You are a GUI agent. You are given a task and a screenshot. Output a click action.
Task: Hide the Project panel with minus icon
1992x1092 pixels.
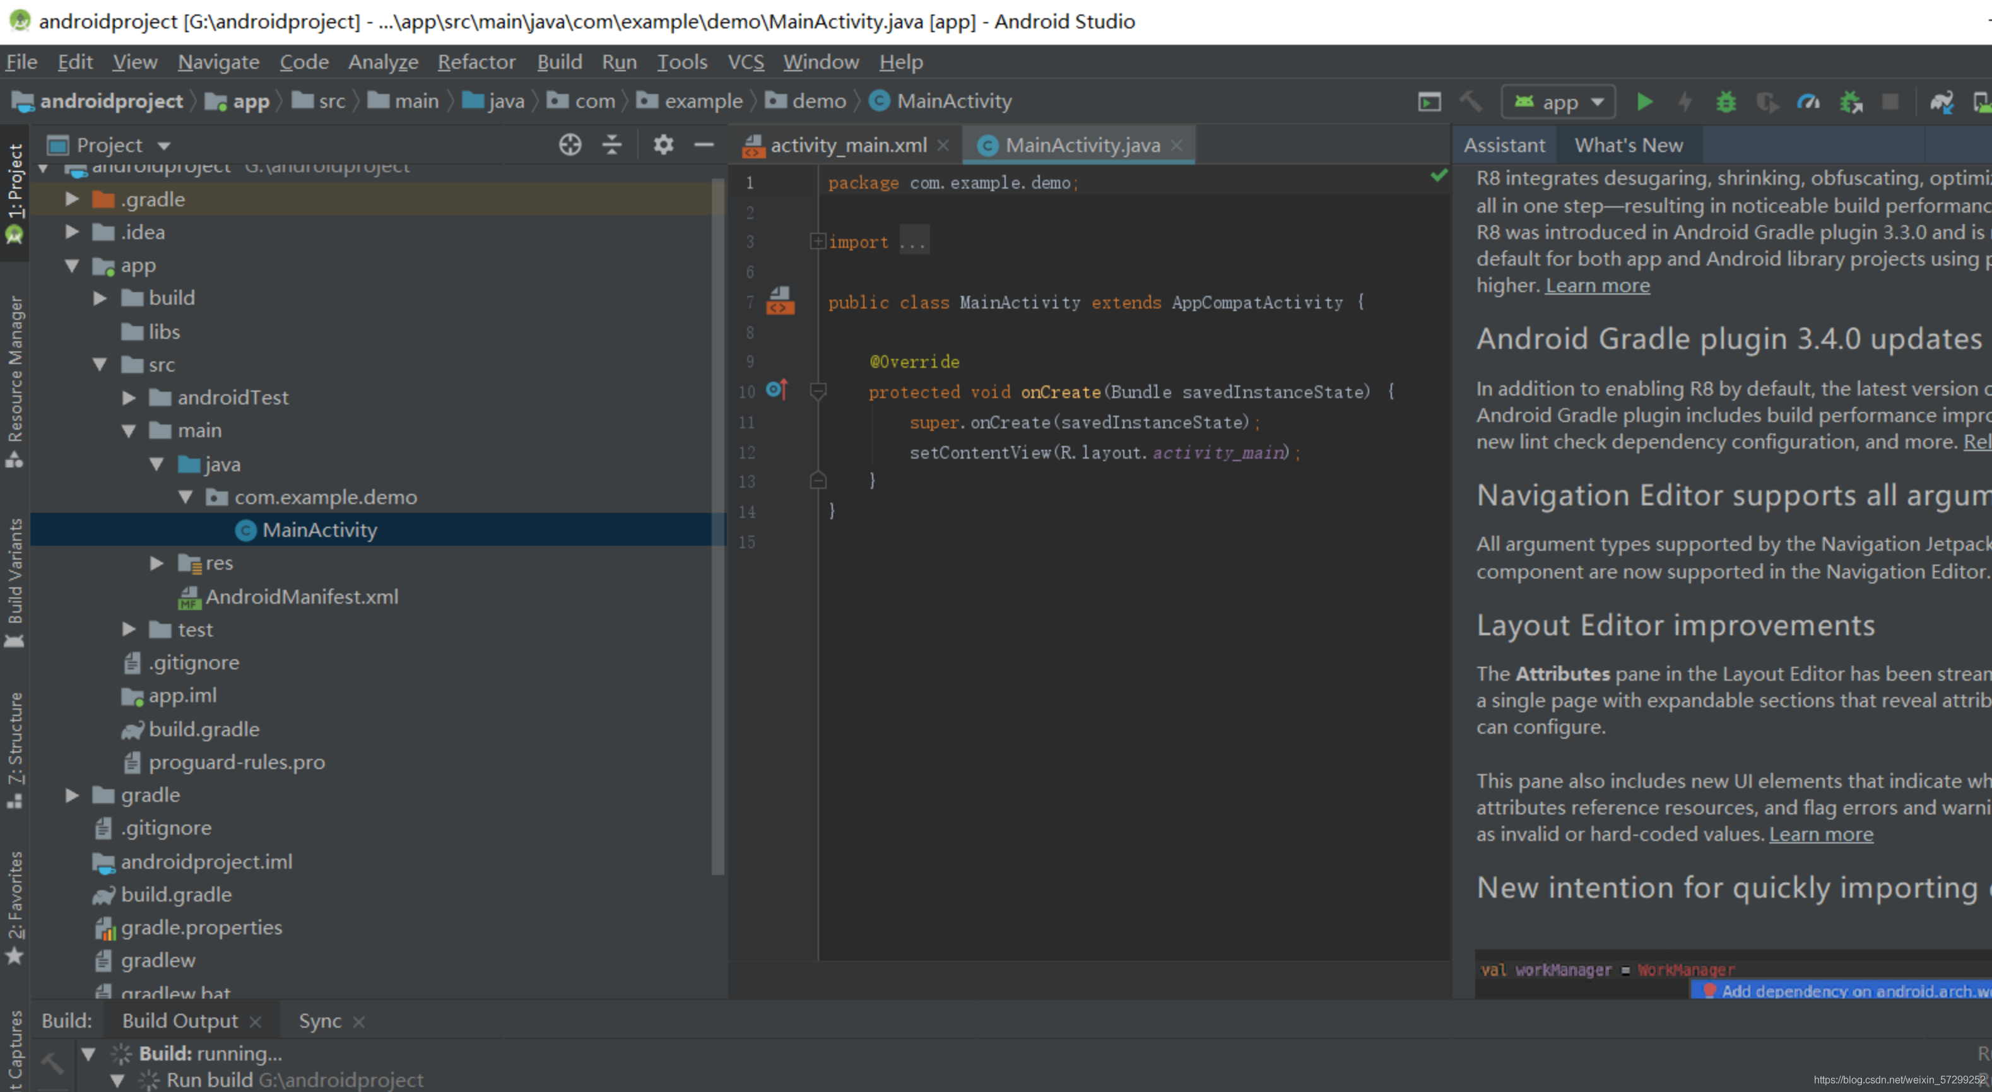coord(704,144)
